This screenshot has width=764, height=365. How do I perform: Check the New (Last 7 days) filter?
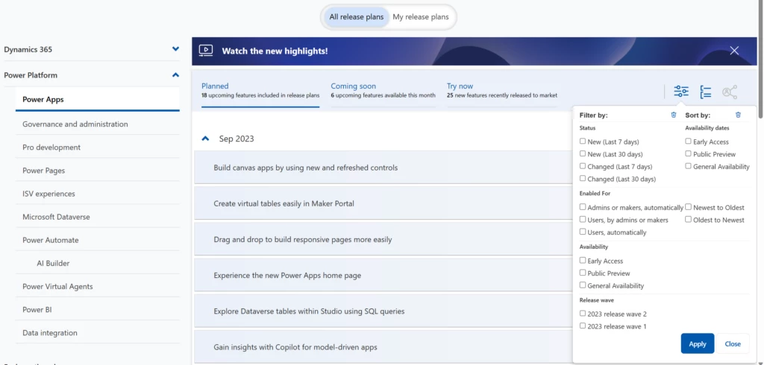point(583,142)
